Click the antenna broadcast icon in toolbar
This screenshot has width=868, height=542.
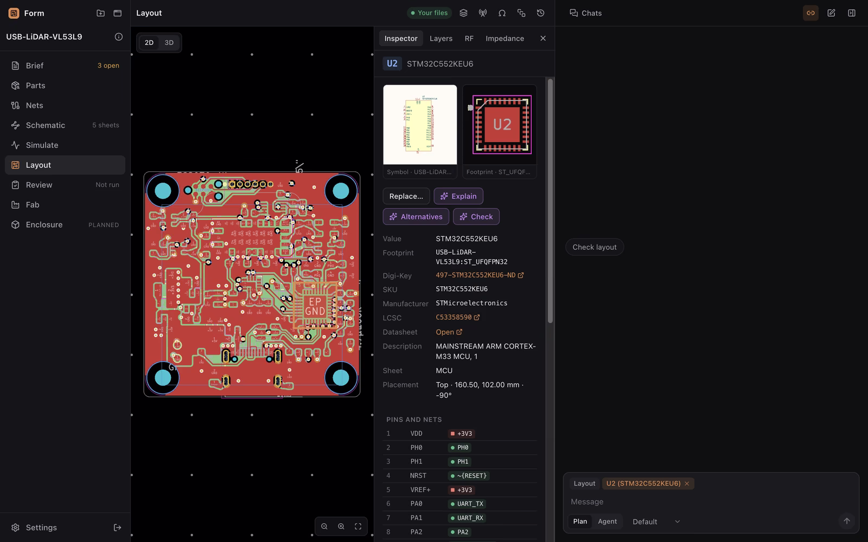(x=483, y=13)
